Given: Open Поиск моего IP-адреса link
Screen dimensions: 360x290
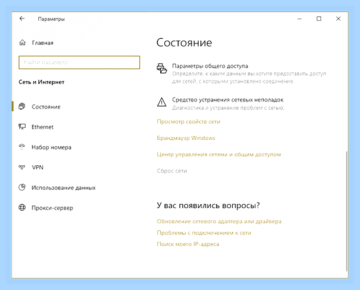Looking at the screenshot, I should click(x=188, y=244).
